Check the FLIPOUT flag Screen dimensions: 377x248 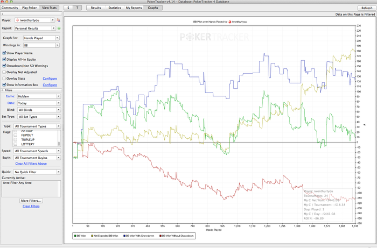16,135
